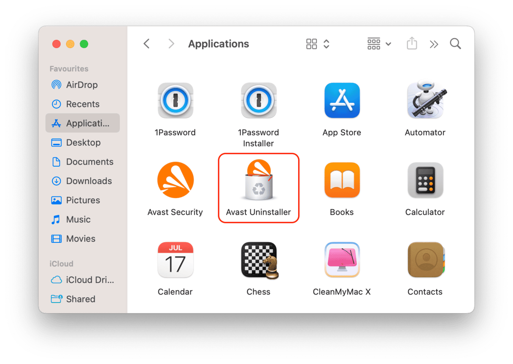Open Music in the sidebar
This screenshot has width=513, height=364.
tap(83, 219)
